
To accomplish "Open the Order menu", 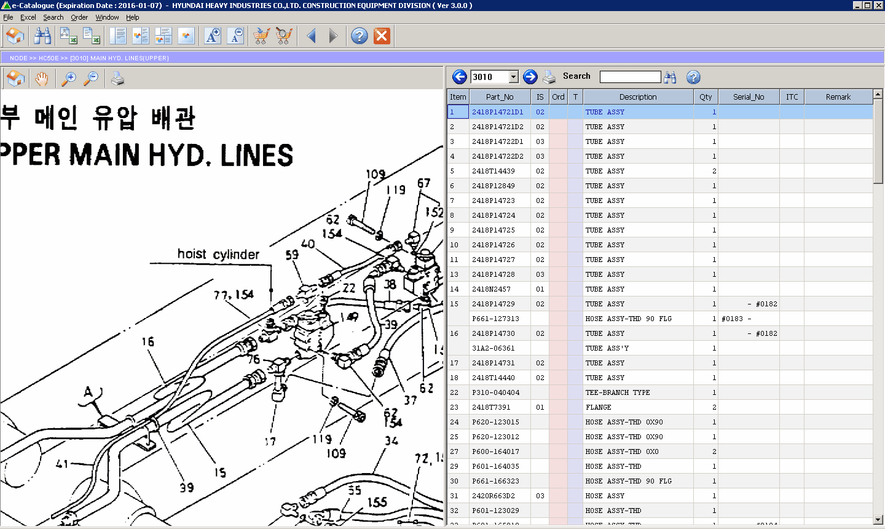I will pyautogui.click(x=79, y=17).
